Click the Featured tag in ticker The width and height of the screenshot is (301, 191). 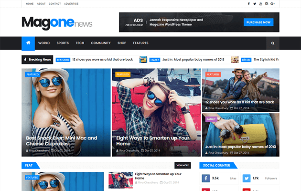tap(63, 60)
